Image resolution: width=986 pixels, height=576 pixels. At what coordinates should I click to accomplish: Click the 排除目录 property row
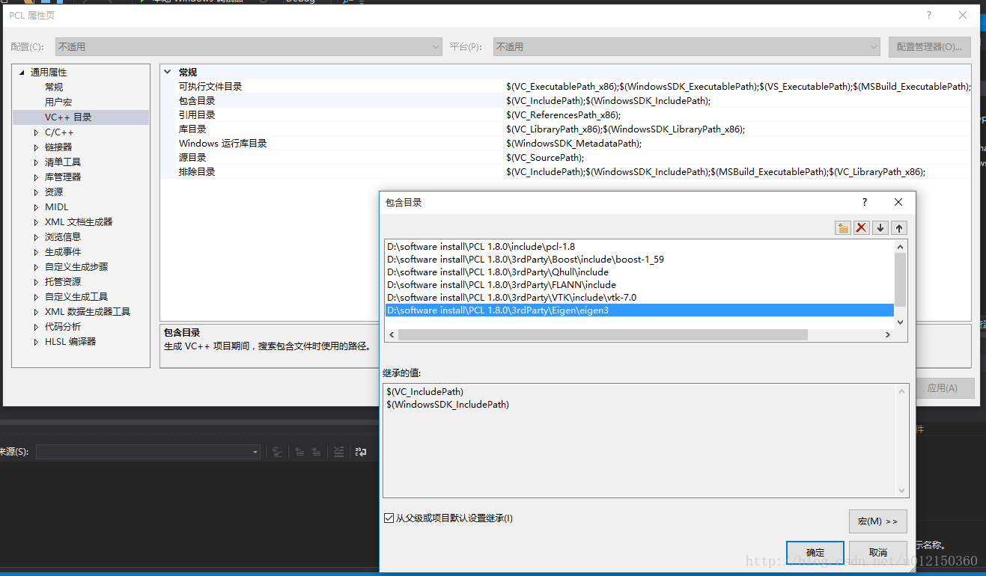tap(566, 172)
